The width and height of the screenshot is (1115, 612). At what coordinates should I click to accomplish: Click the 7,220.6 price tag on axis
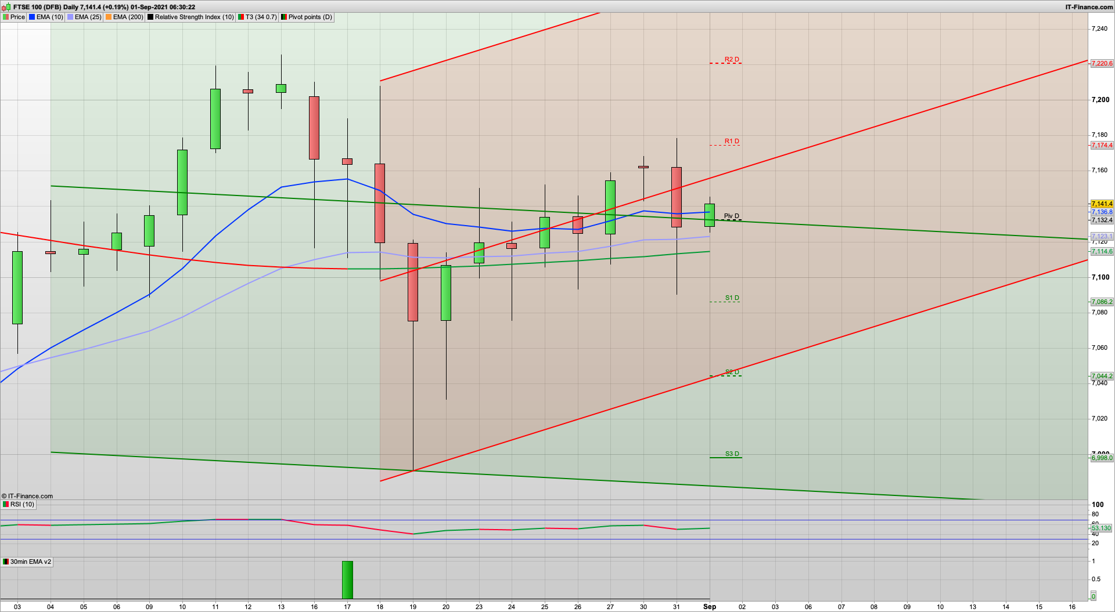tap(1102, 63)
